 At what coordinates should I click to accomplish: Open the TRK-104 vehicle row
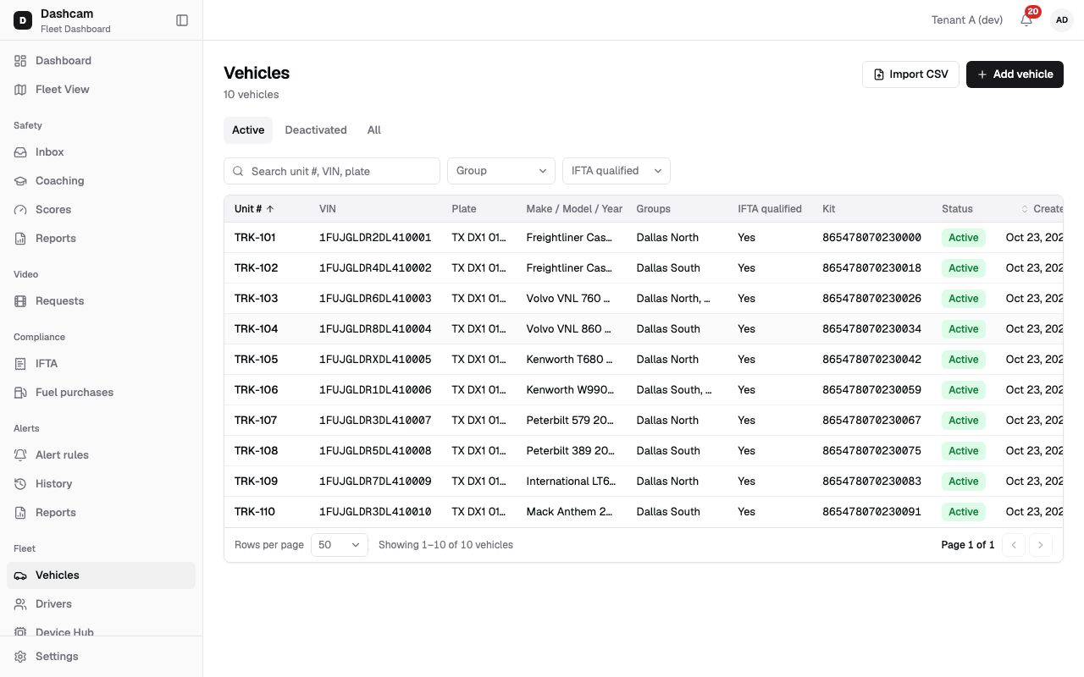644,329
